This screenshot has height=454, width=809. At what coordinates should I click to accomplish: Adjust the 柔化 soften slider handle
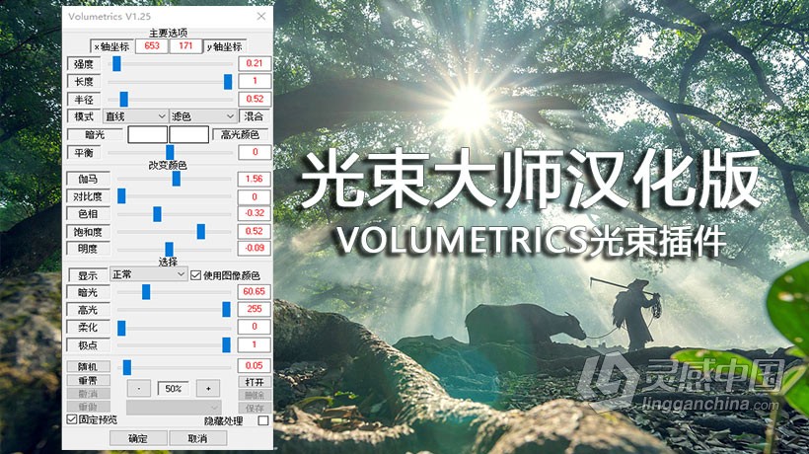121,328
